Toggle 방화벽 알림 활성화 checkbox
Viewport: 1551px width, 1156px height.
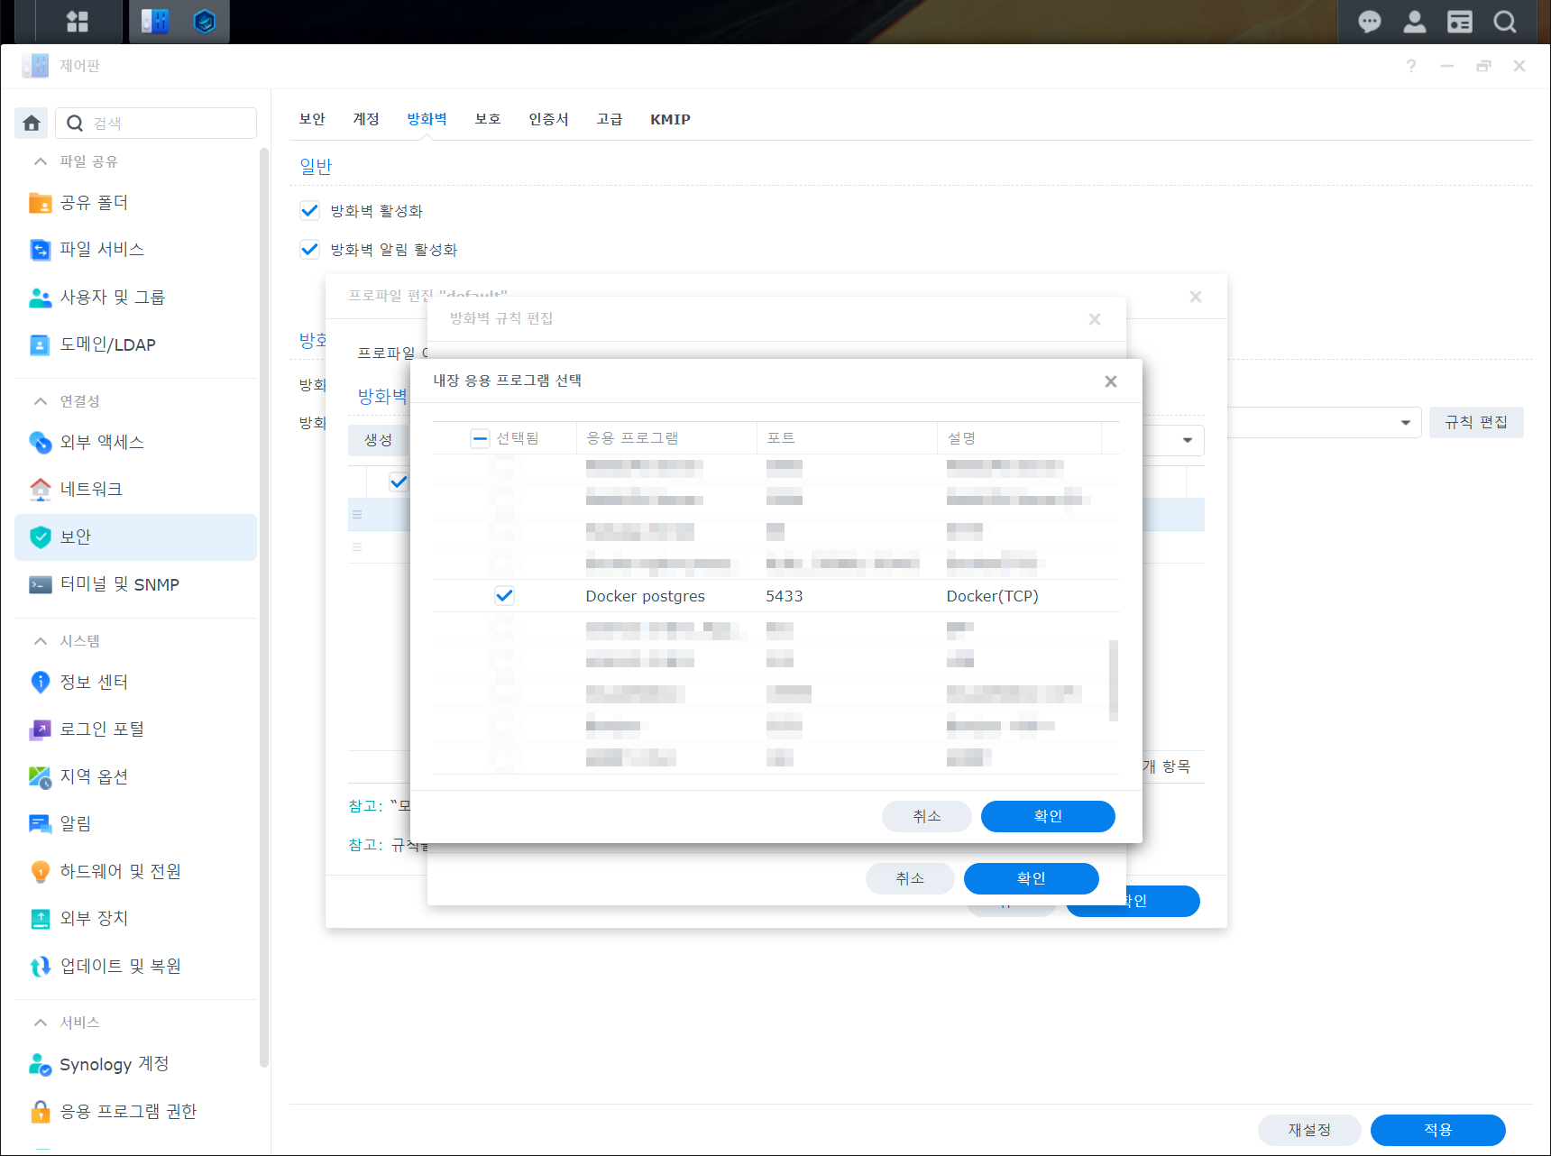coord(309,250)
